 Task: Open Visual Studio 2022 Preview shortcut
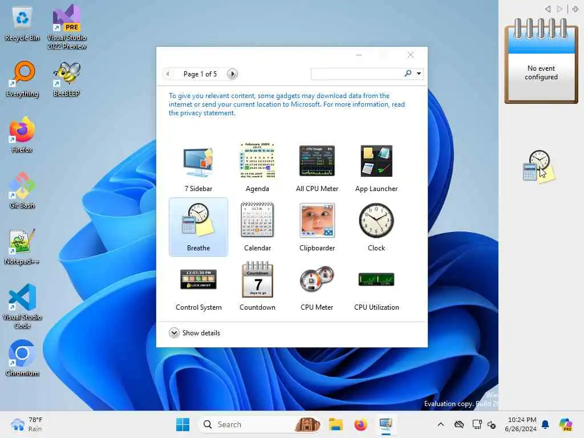(x=67, y=27)
